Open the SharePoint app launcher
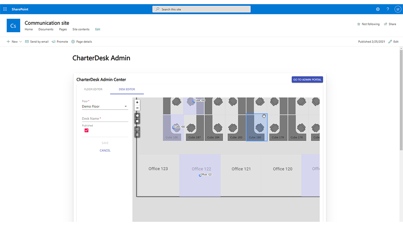 [x=5, y=9]
